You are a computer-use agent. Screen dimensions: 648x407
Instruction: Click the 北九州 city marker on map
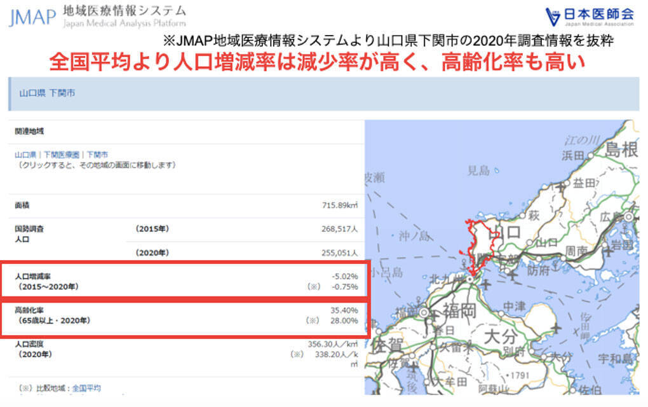[469, 279]
